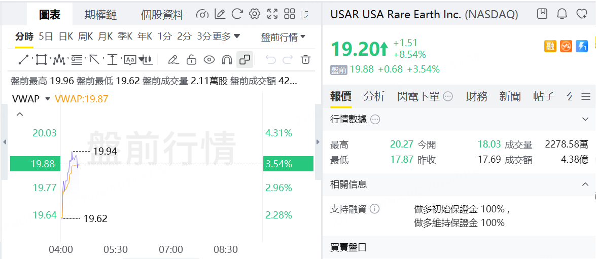This screenshot has width=596, height=259.
Task: Open the 財務 tab
Action: tap(477, 96)
